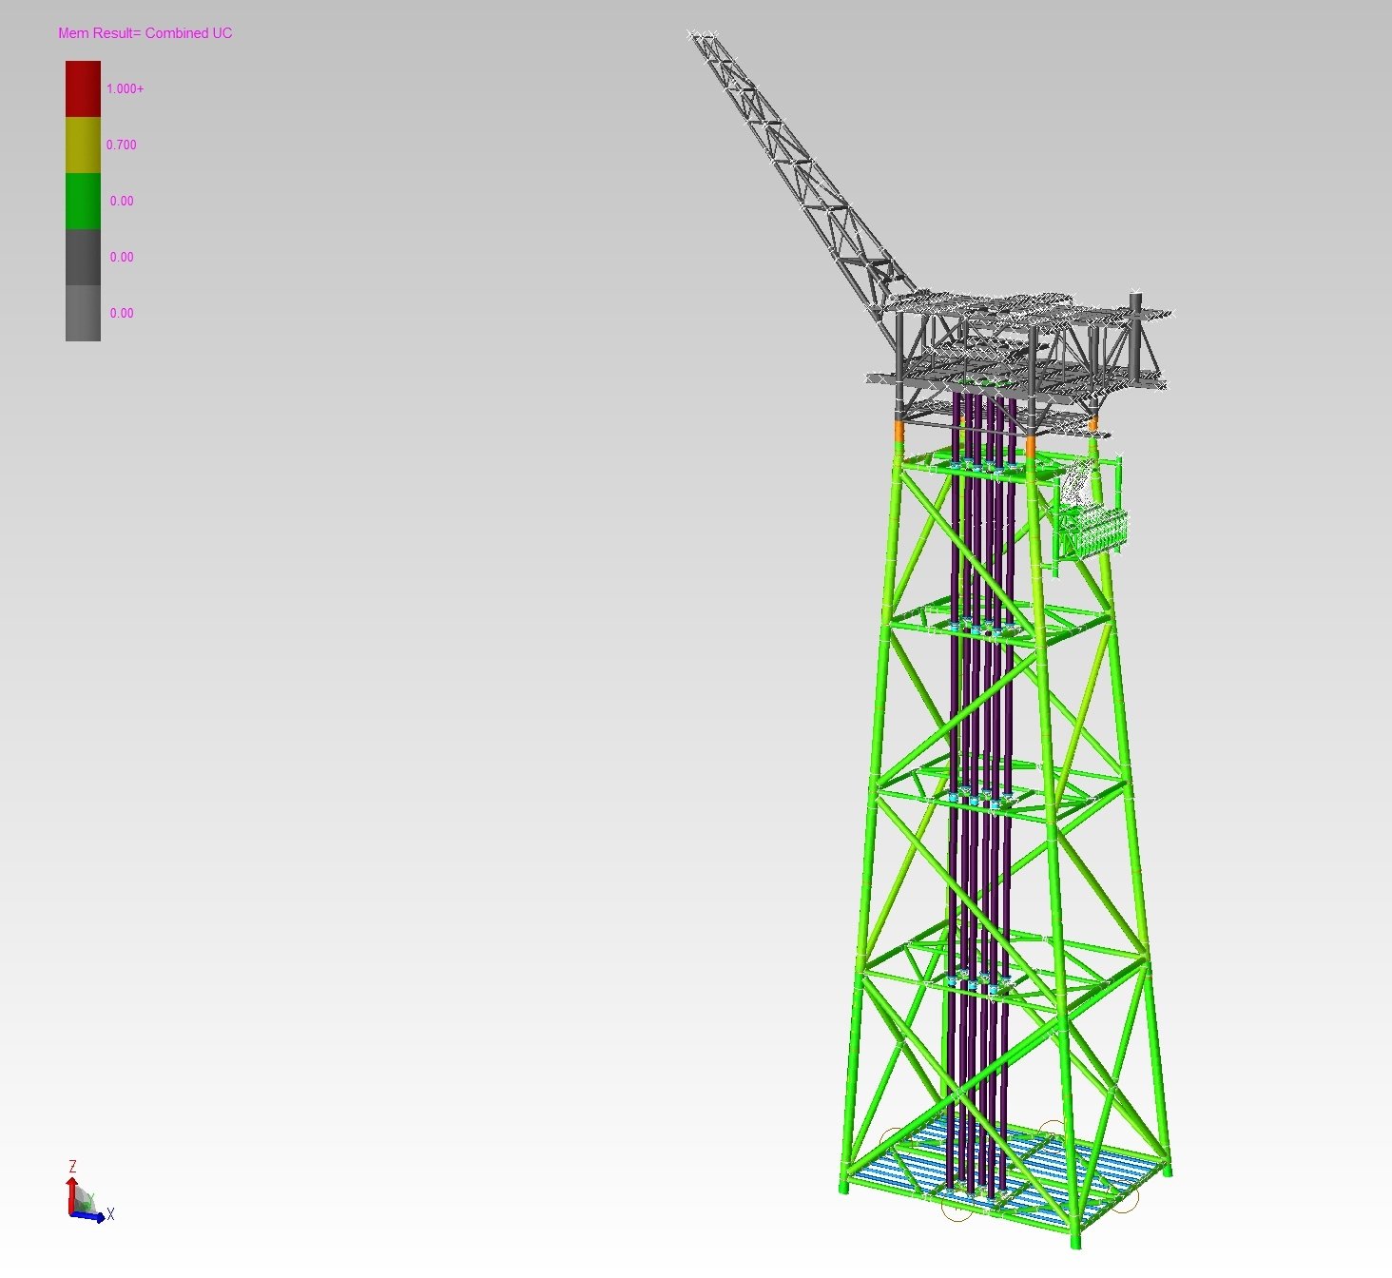
Task: Click the yellow 0.700 legend swatch
Action: tap(83, 145)
